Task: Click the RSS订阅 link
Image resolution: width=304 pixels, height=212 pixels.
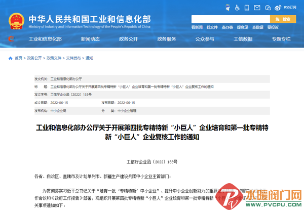Action: [x=290, y=8]
